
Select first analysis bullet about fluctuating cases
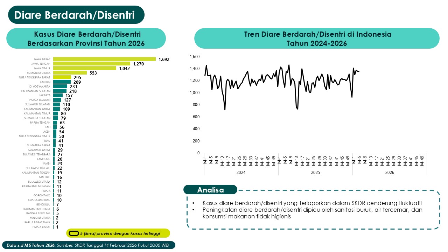coord(312,203)
